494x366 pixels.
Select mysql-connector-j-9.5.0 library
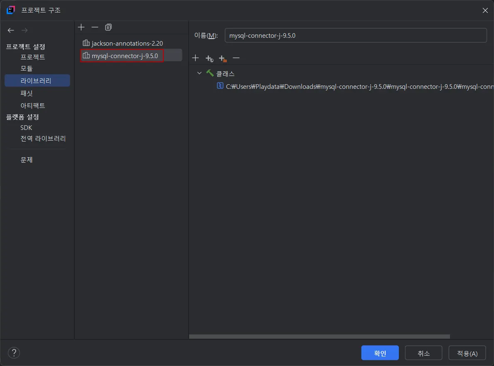point(131,56)
